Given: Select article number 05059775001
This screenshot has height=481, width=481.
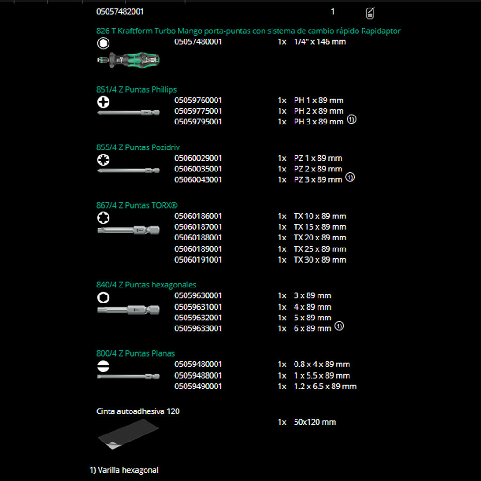Looking at the screenshot, I should 198,111.
